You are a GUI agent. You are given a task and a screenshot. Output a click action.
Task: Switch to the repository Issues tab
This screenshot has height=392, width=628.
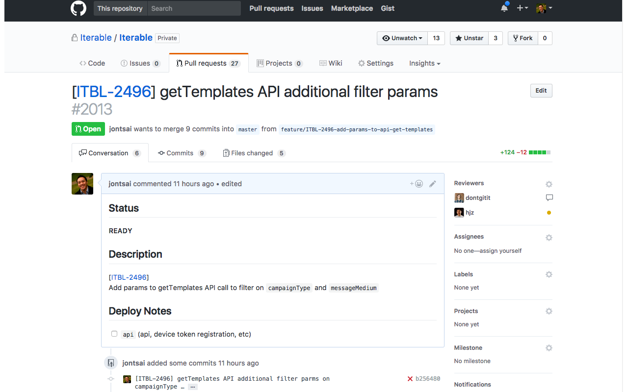click(140, 63)
